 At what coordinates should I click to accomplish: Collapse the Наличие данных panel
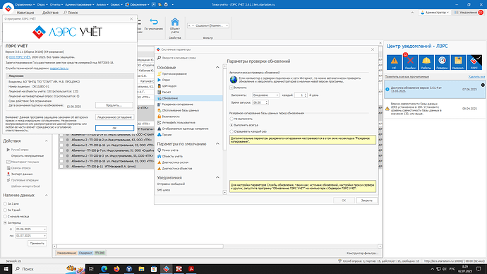click(x=47, y=195)
